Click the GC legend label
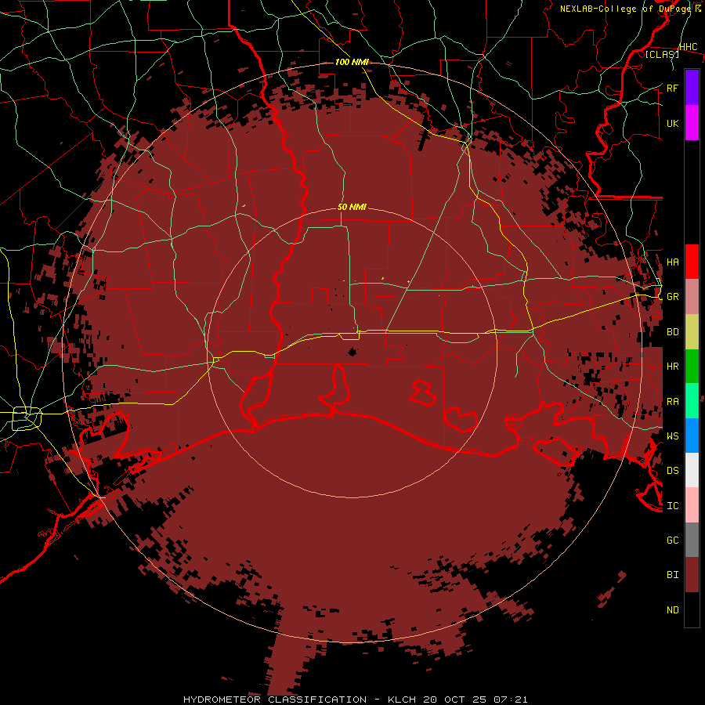 tap(672, 540)
